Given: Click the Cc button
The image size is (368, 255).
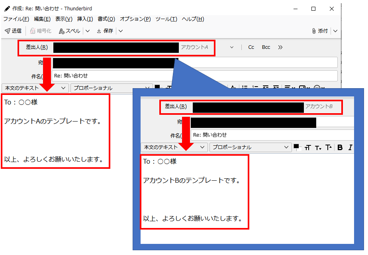Looking at the screenshot, I should [251, 47].
